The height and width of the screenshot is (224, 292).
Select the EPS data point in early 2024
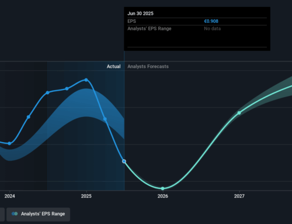point(29,117)
